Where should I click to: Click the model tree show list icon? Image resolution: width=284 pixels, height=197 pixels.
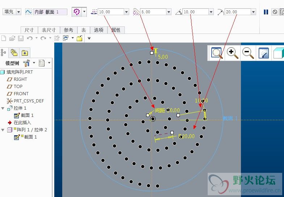(42, 63)
